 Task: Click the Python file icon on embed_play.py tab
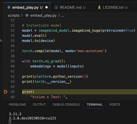[9, 7]
